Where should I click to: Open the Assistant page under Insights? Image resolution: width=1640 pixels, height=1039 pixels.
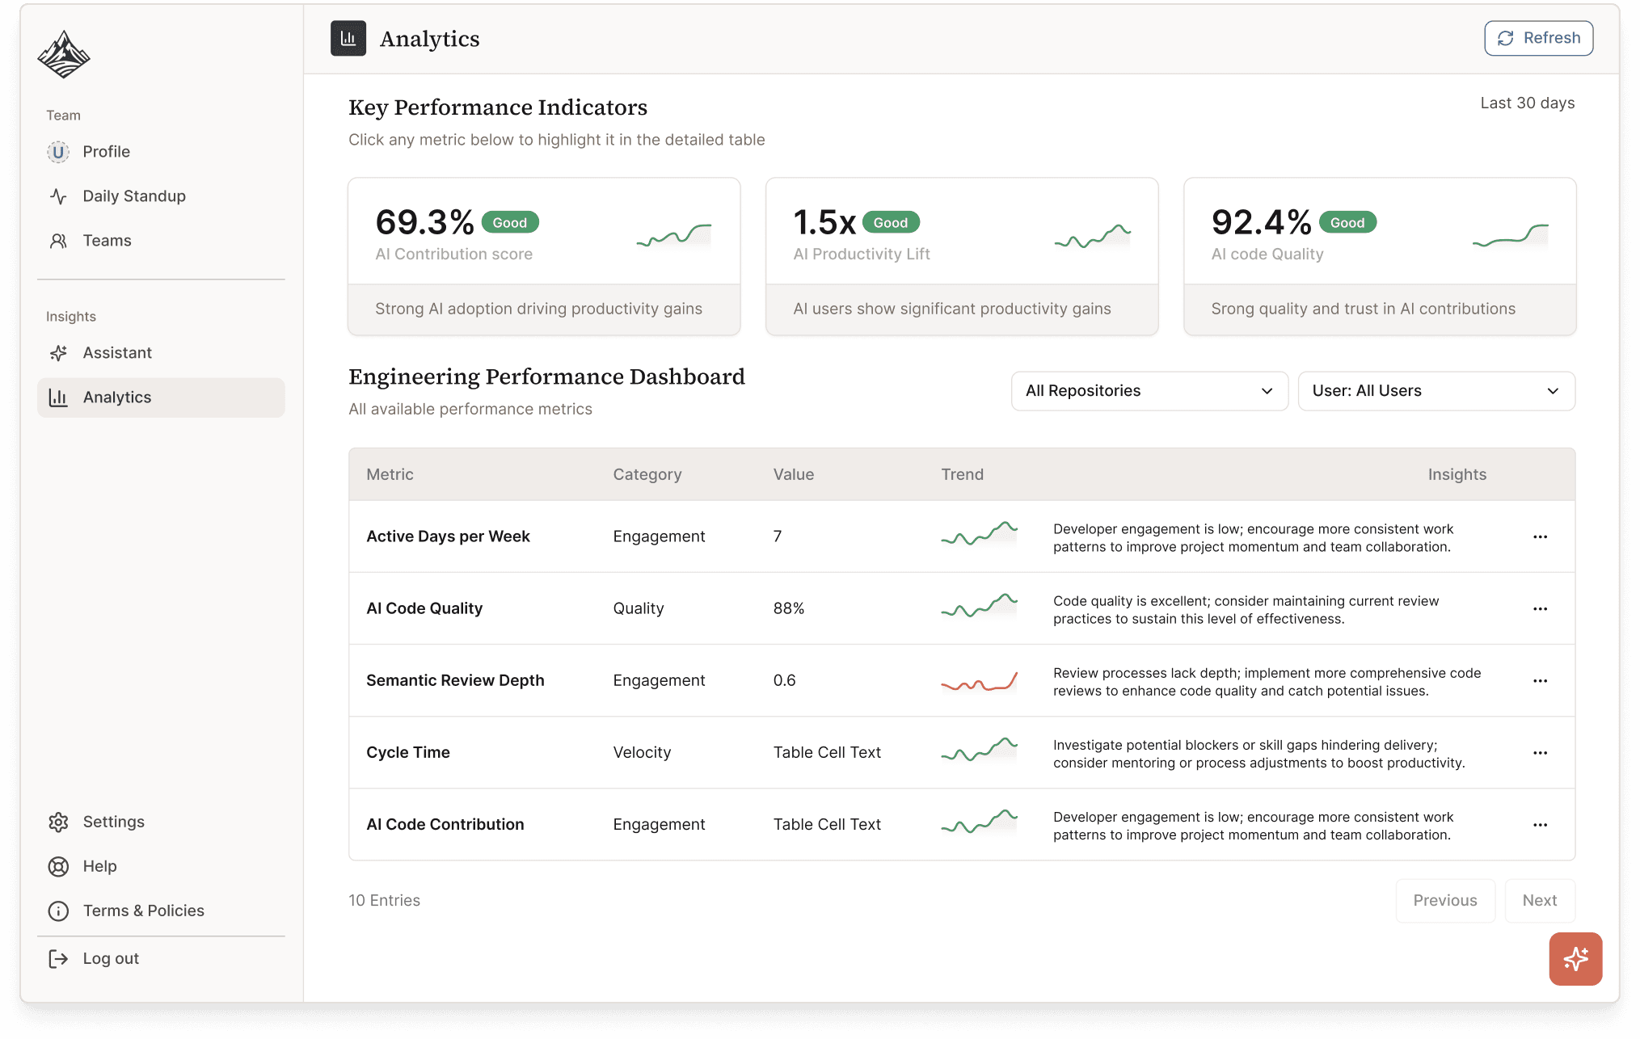[117, 353]
